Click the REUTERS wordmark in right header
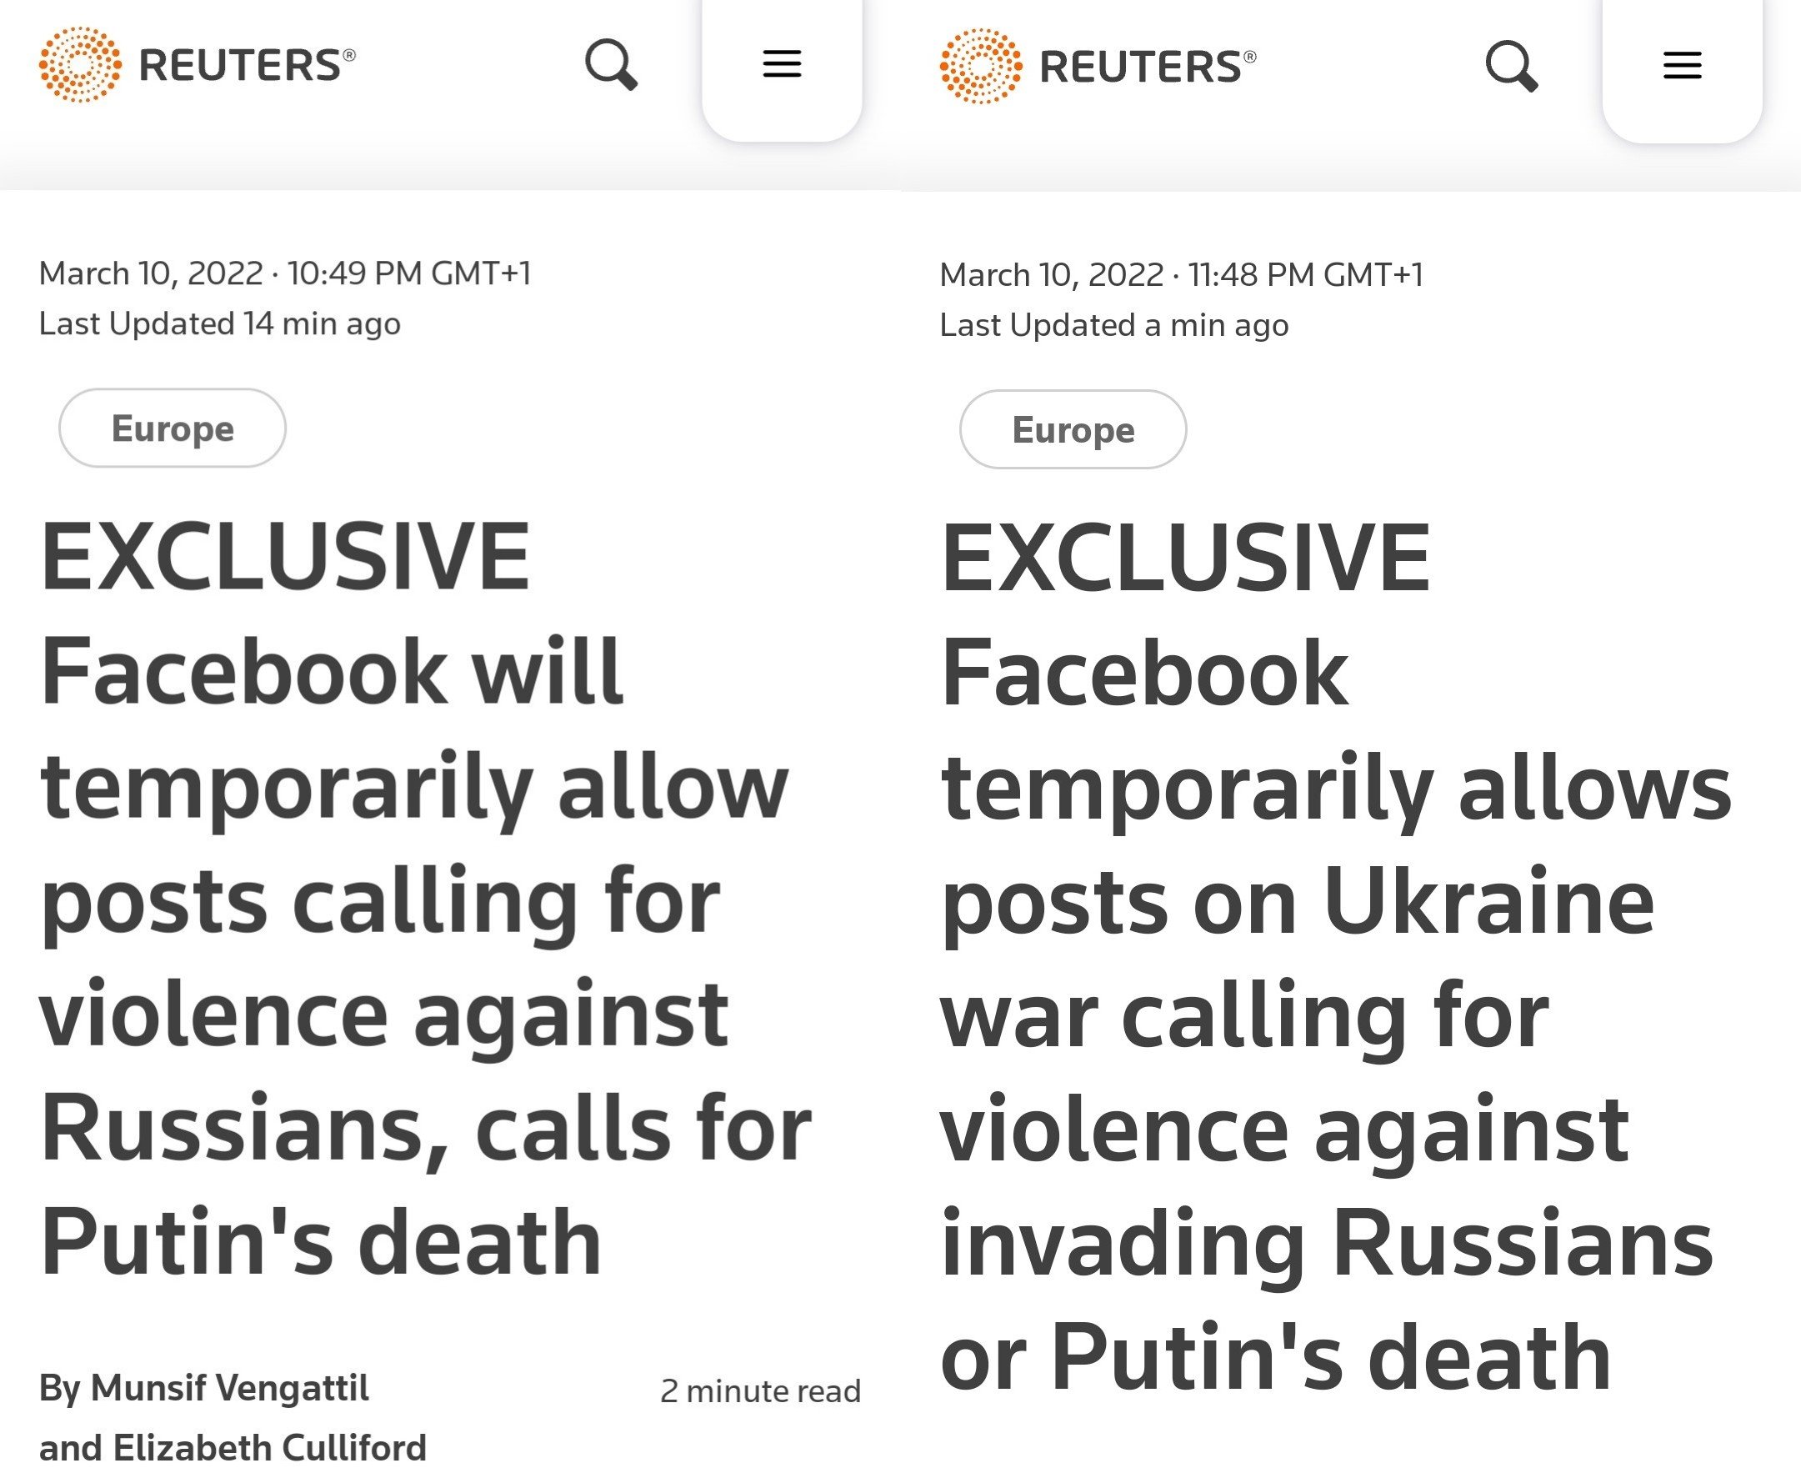This screenshot has height=1483, width=1801. click(x=1143, y=68)
